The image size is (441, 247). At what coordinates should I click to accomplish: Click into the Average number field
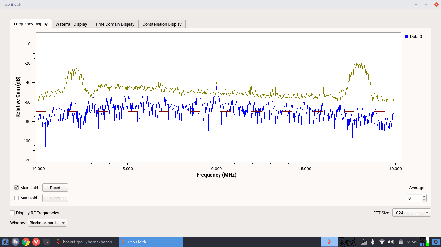tap(414, 198)
